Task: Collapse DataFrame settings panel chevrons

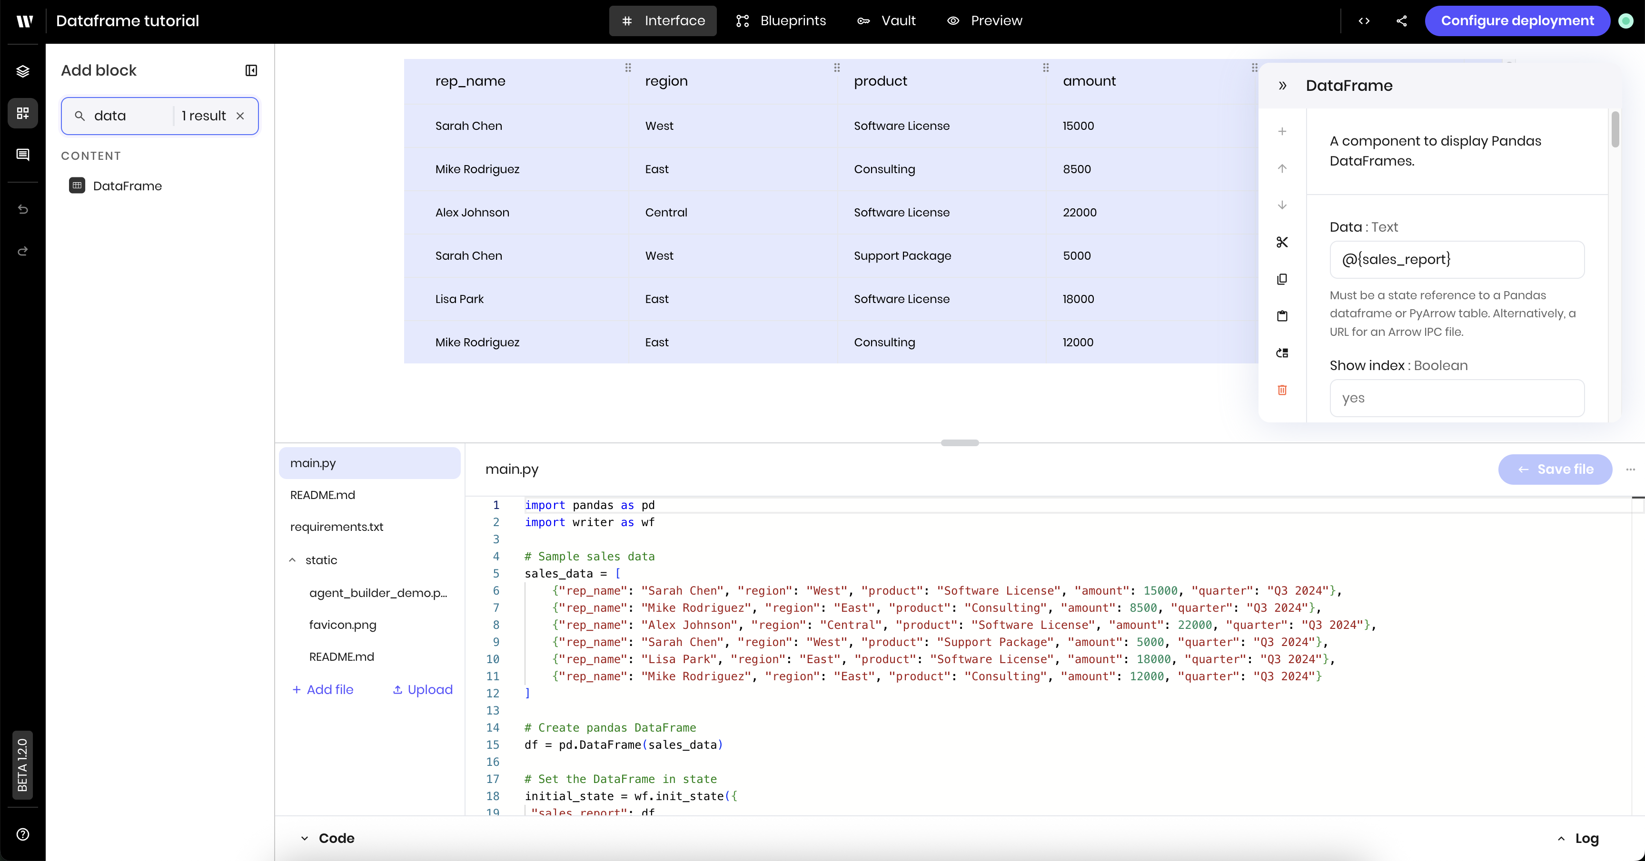Action: (1282, 86)
